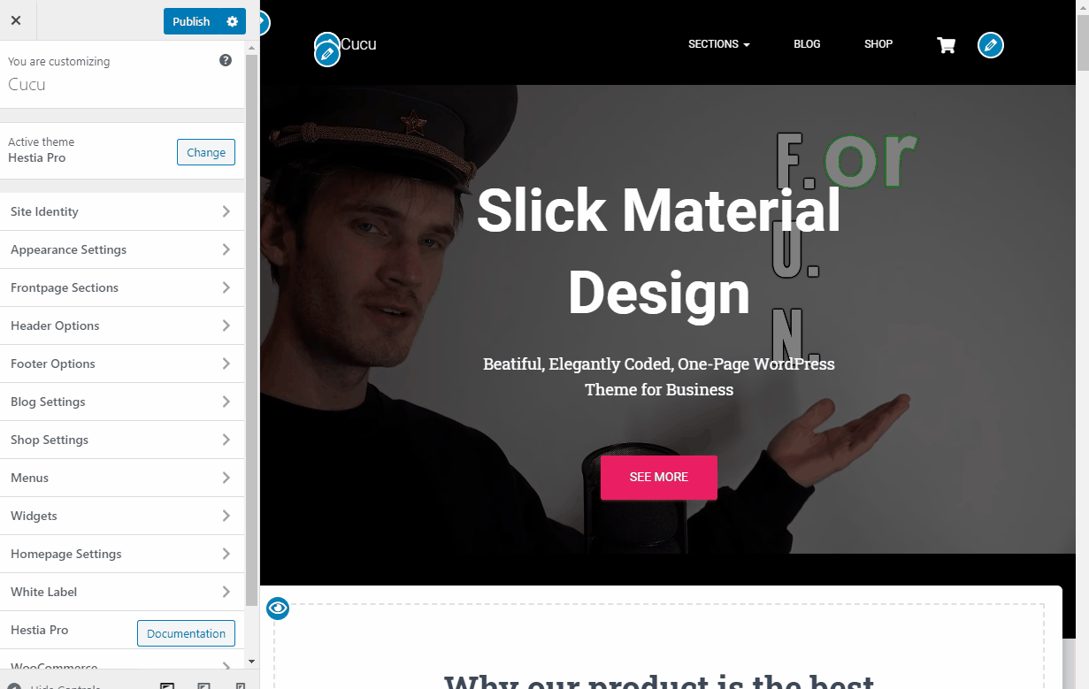Click the help question mark icon
Screen dimensions: 1089x689
pyautogui.click(x=226, y=60)
